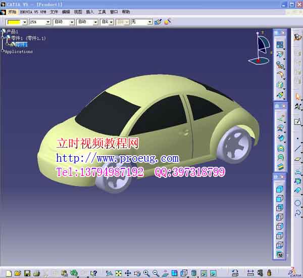Click the Zoom Out magnifier

(x=156, y=273)
